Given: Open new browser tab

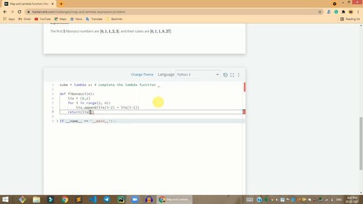Looking at the screenshot, I should [61, 4].
